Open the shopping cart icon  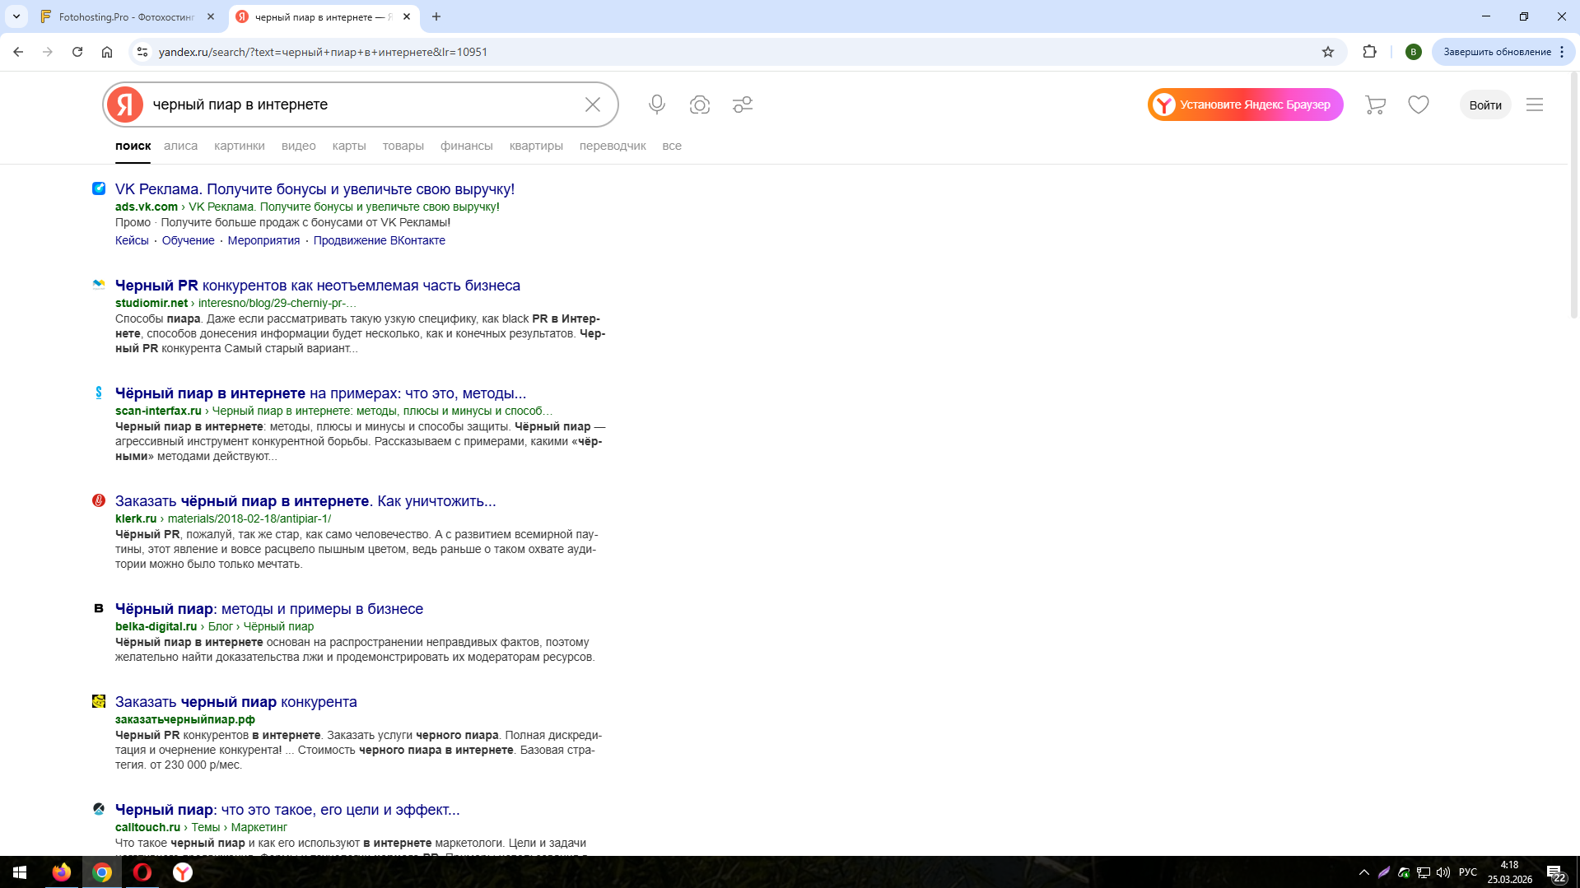[x=1375, y=105]
